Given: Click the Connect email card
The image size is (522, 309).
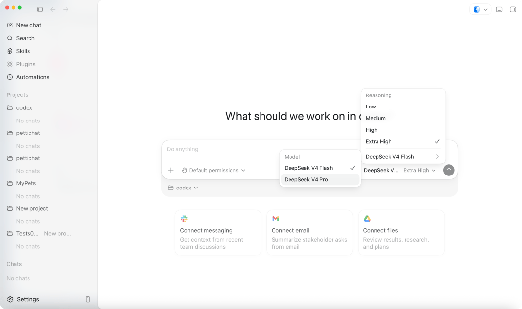Looking at the screenshot, I should coord(310,233).
